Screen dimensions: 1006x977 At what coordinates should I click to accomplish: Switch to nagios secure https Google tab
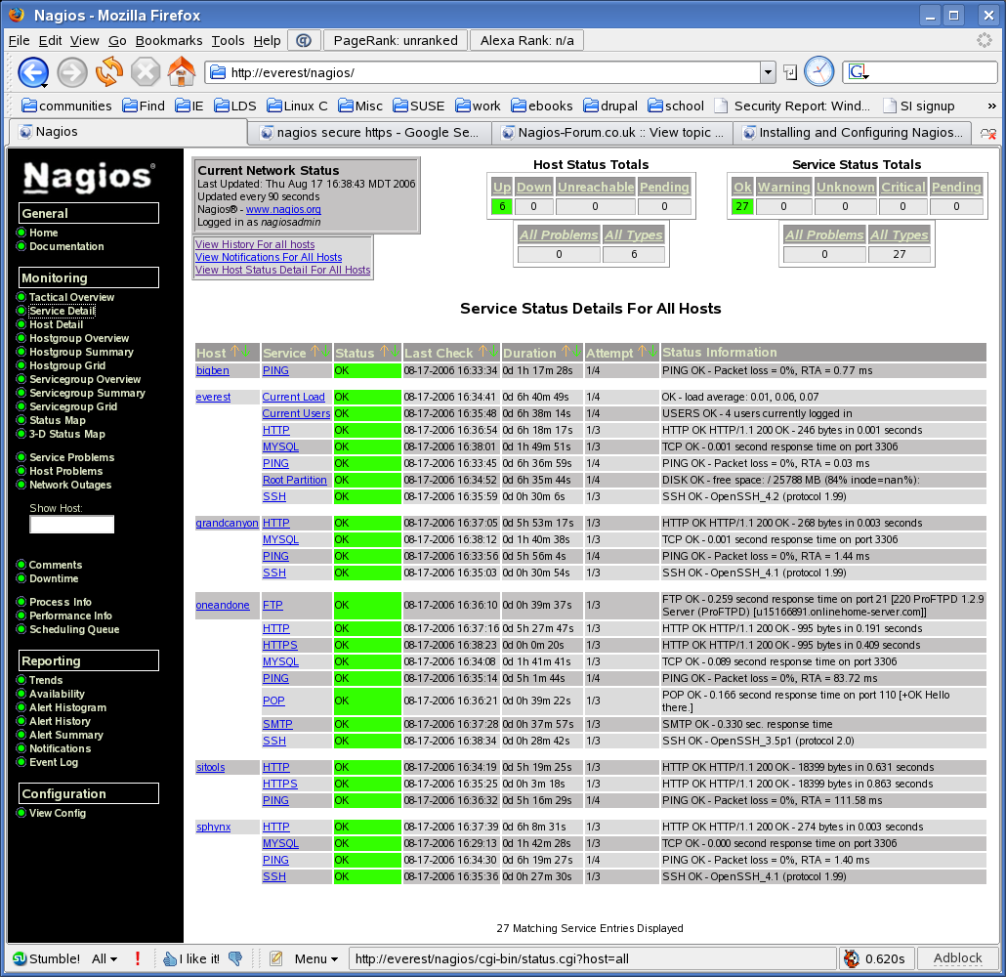369,132
